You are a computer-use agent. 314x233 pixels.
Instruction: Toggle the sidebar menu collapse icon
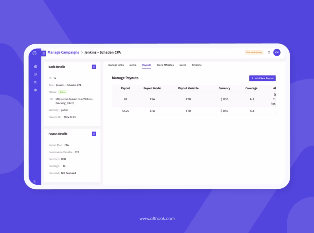[x=44, y=53]
